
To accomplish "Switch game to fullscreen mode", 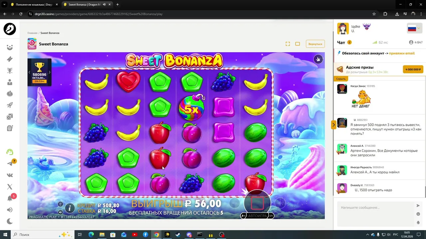I will pyautogui.click(x=288, y=44).
